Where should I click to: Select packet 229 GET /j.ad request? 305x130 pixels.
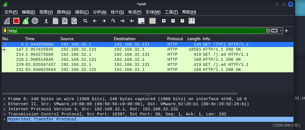148,64
